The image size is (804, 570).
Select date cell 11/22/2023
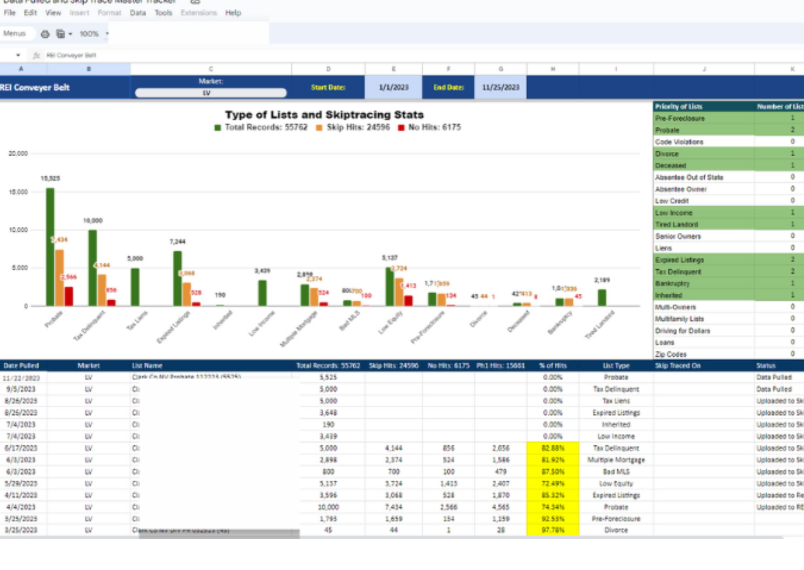click(21, 378)
